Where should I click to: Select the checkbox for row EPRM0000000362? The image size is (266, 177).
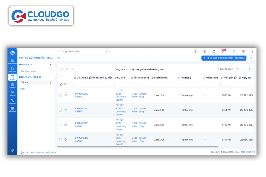click(x=60, y=139)
